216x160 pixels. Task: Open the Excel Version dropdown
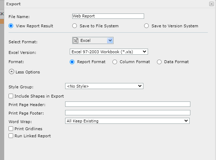point(109,52)
